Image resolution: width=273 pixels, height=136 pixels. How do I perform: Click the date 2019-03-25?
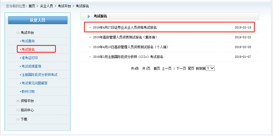coord(243,37)
